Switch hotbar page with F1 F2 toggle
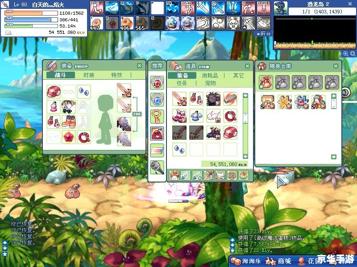This screenshot has width=357, height=267. 264,34
